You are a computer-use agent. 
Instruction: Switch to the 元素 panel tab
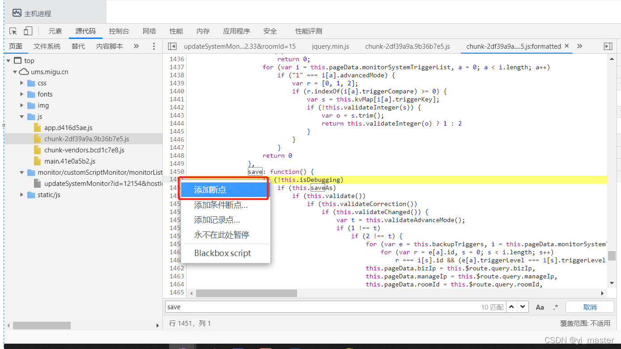55,31
